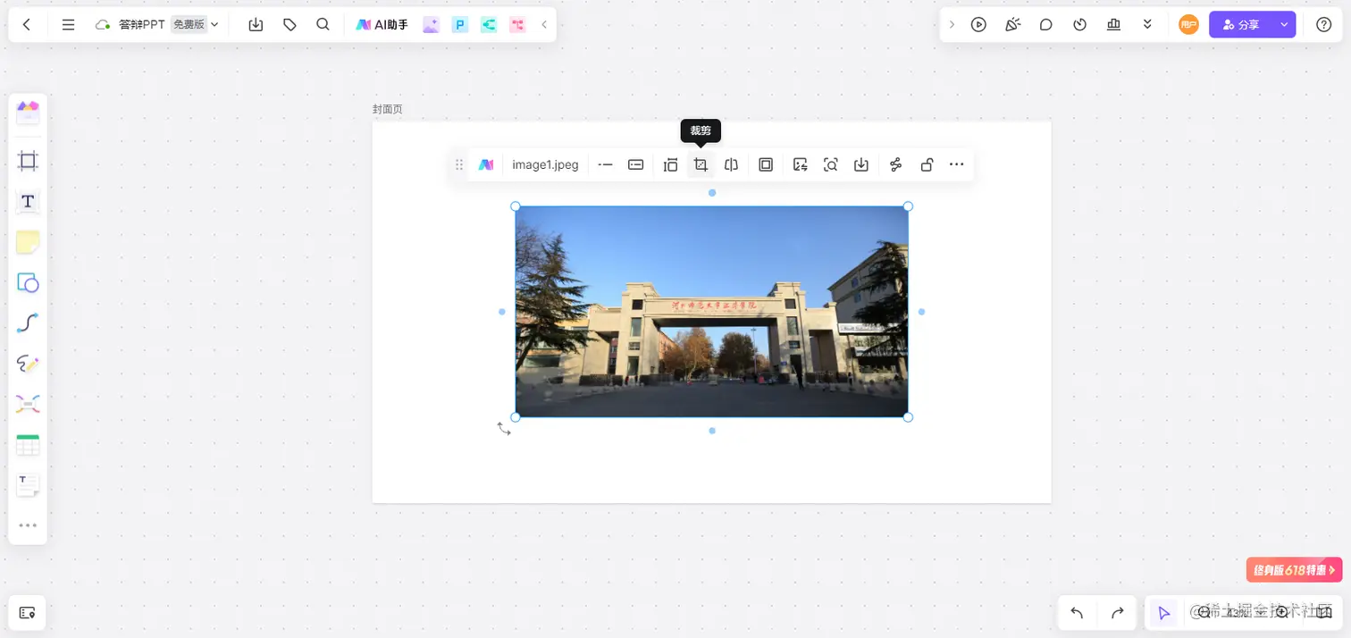Click the teal mind map AI icon
The width and height of the screenshot is (1351, 638).
coord(488,25)
